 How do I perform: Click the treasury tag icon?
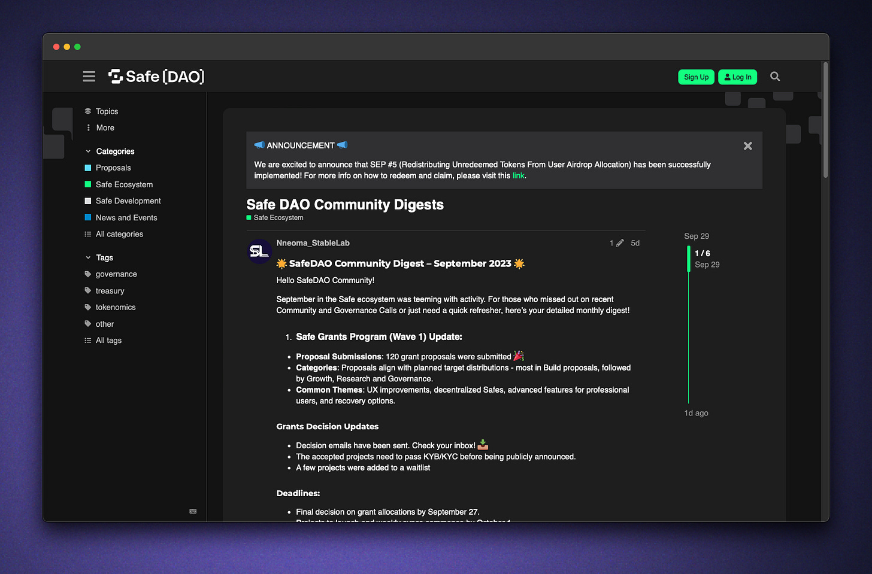pyautogui.click(x=88, y=290)
